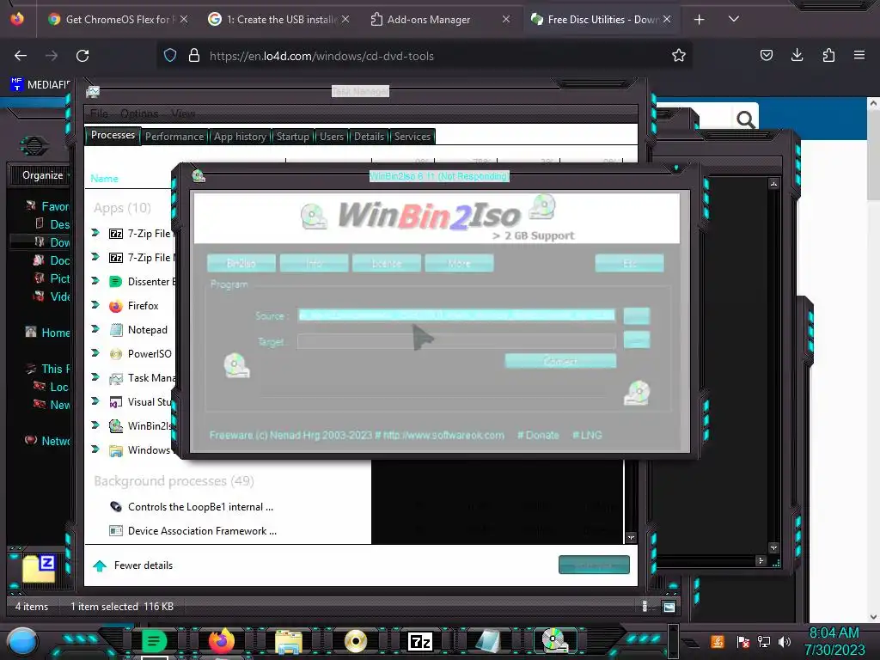Open Services tab in Task Manager
This screenshot has width=880, height=660.
coord(412,137)
